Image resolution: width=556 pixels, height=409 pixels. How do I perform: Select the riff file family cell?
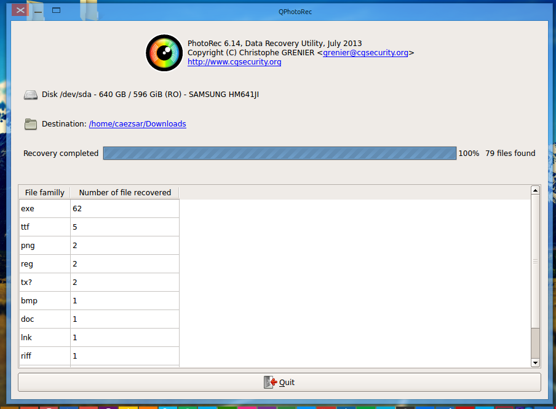45,356
